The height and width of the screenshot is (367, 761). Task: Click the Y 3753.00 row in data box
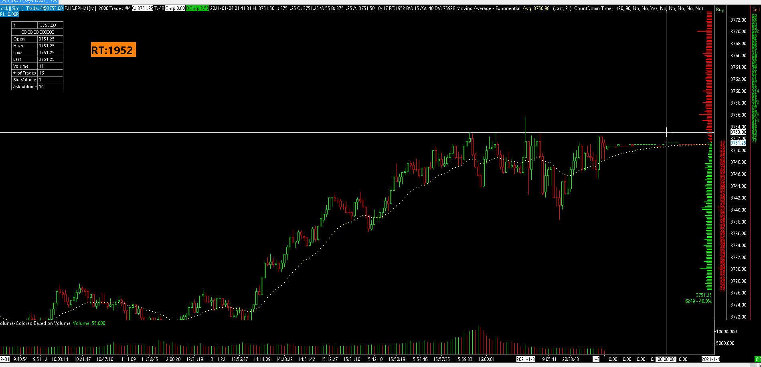[37, 25]
